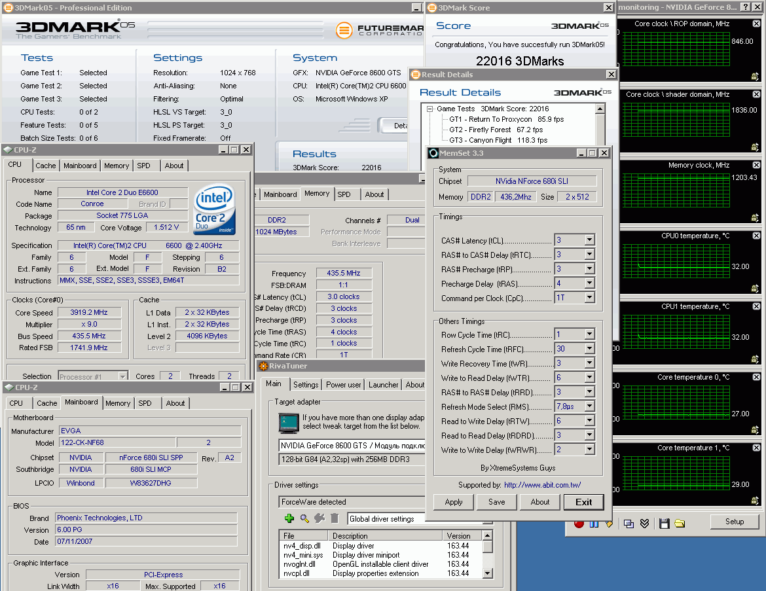Open Global driver settings dropdown
766x591 pixels.
tap(386, 519)
